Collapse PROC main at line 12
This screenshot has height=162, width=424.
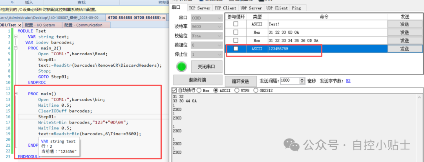[15, 94]
